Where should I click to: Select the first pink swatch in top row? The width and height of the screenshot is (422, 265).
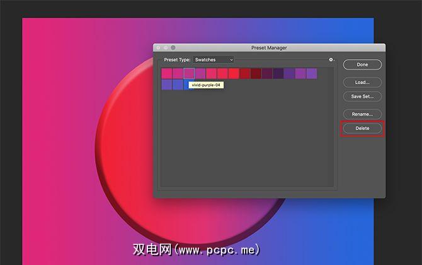(167, 73)
